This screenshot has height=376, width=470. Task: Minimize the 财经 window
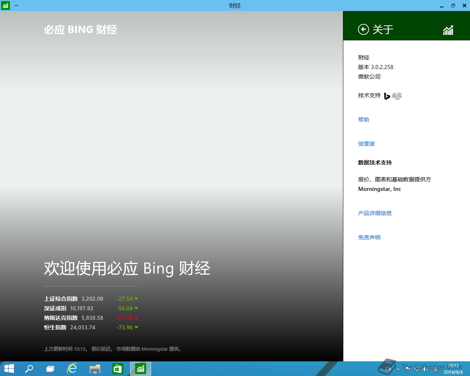[x=442, y=6]
